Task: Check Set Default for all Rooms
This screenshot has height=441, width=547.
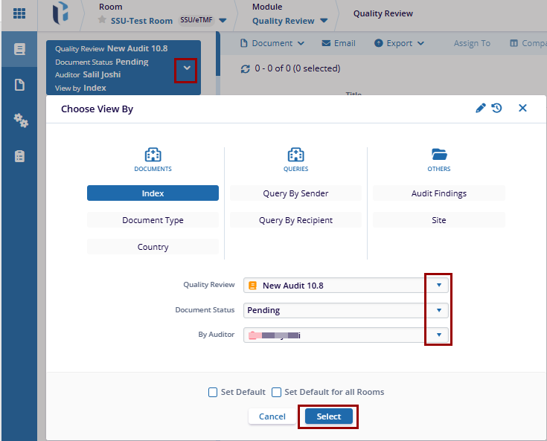Action: point(276,392)
